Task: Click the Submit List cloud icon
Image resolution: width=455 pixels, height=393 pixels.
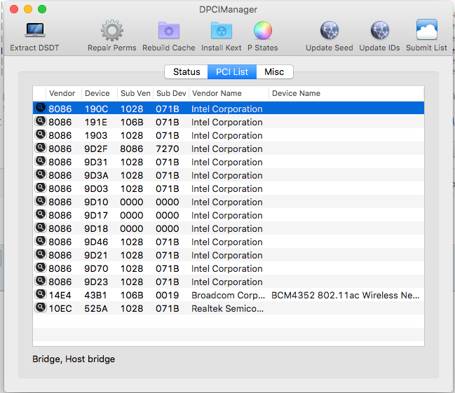Action: coord(426,32)
